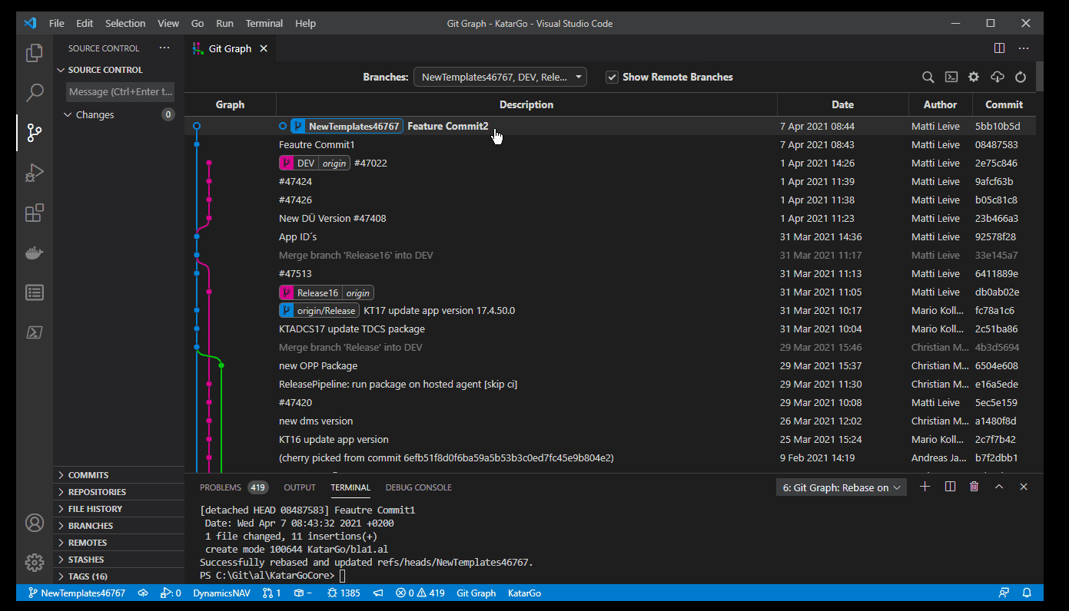Viewport: 1069px width, 611px height.
Task: Kill terminal with the trash icon
Action: (x=974, y=487)
